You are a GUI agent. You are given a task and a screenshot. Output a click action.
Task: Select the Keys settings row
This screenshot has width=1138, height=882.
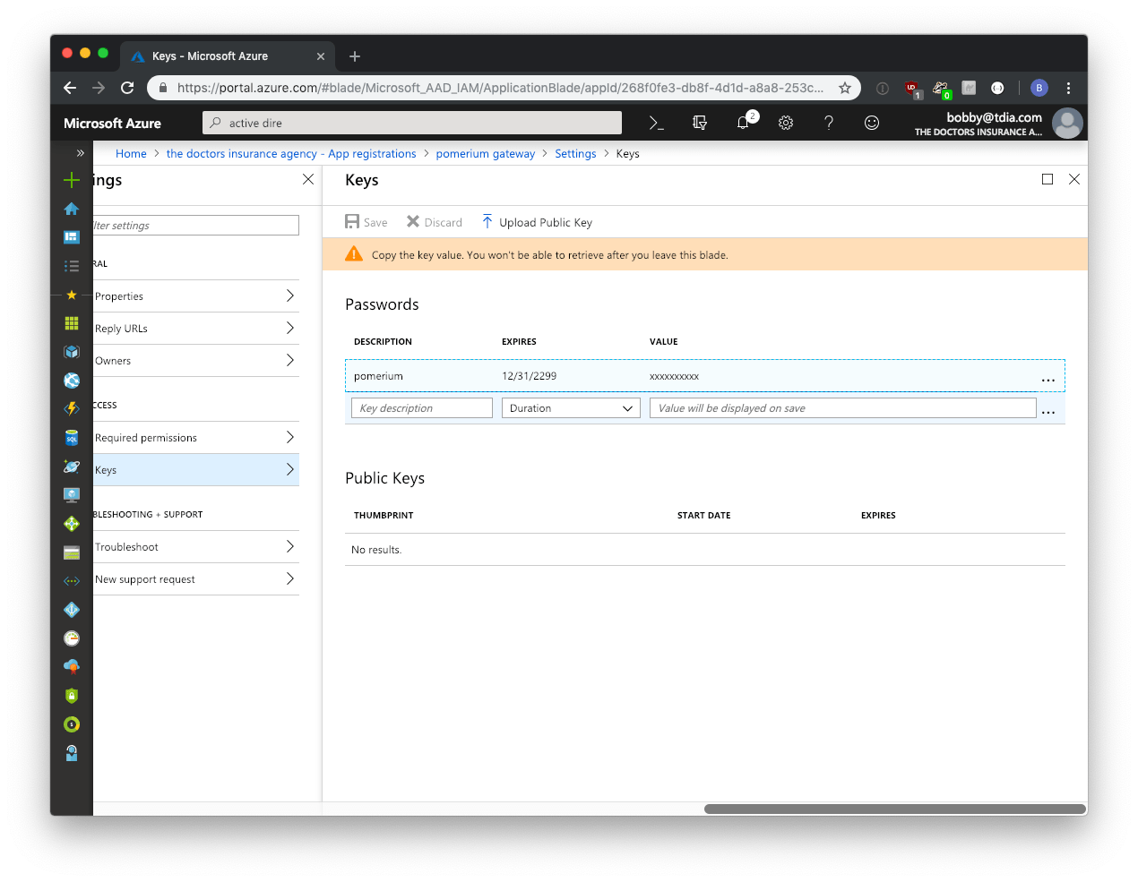(x=196, y=470)
